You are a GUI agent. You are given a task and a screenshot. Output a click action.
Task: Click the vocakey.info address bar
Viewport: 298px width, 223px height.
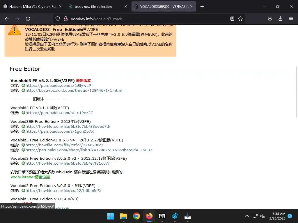148,19
